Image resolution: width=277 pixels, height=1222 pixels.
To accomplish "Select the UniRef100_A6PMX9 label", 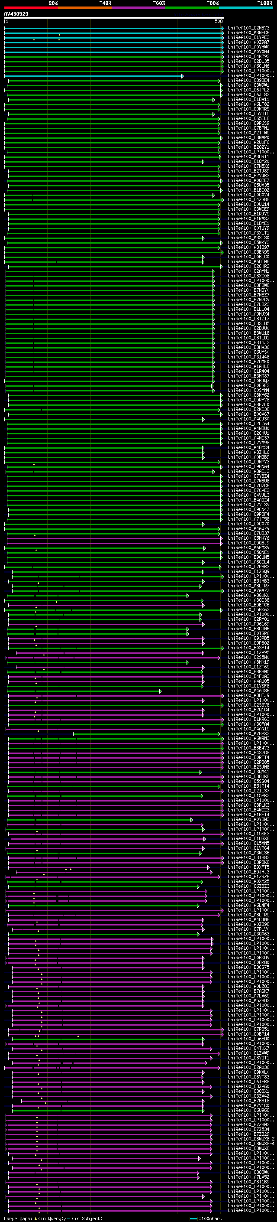I will click(248, 547).
